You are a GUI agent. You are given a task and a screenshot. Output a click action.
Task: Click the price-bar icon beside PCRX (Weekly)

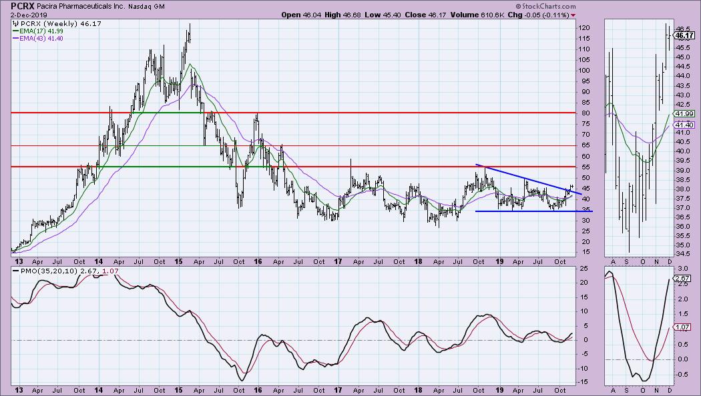[x=15, y=23]
